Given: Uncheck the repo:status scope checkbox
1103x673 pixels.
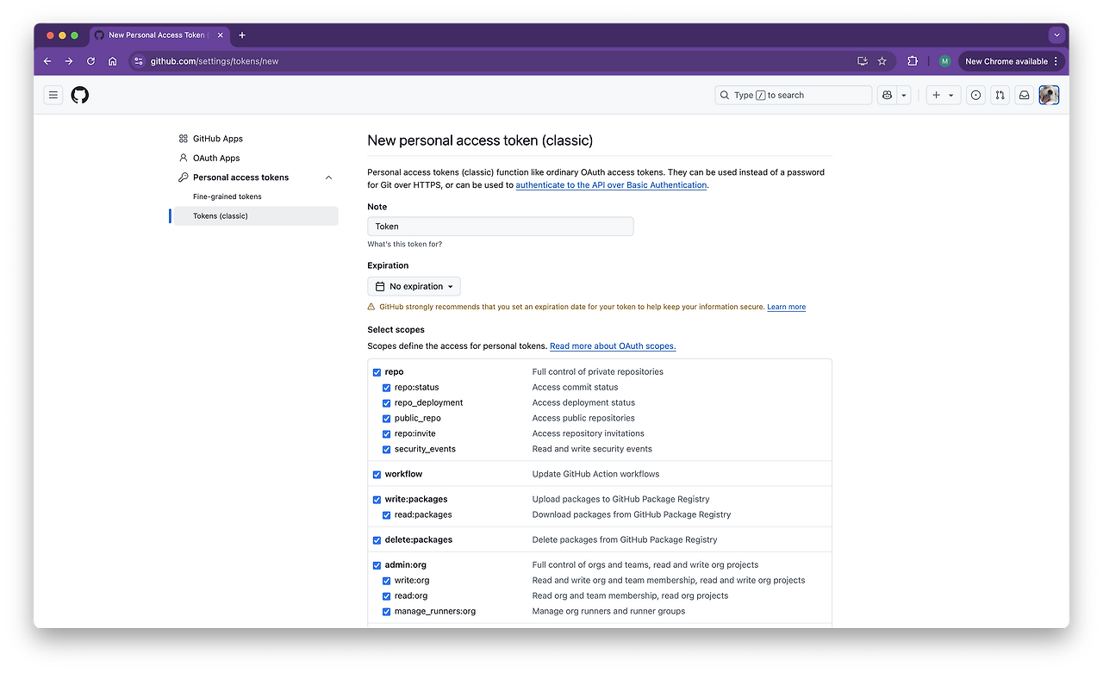Looking at the screenshot, I should 387,388.
